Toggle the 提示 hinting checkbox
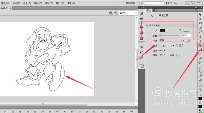Viewport: 204px width, 113px height. [177, 46]
